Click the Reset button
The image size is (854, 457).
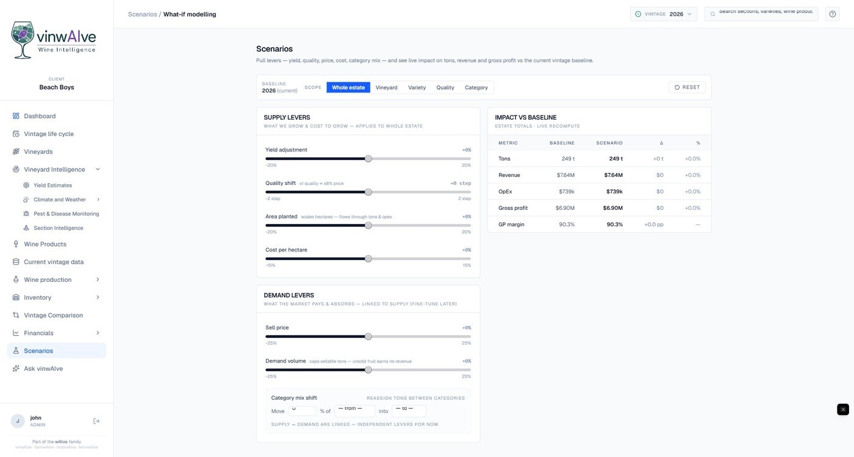(687, 87)
